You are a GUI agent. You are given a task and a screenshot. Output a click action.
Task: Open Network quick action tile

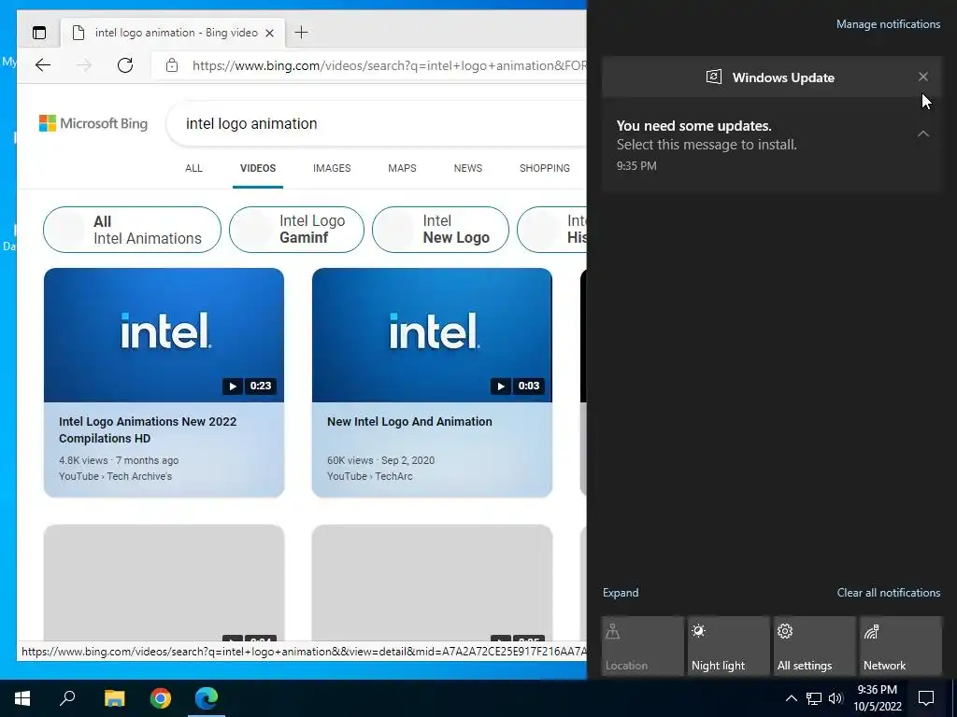coord(900,646)
